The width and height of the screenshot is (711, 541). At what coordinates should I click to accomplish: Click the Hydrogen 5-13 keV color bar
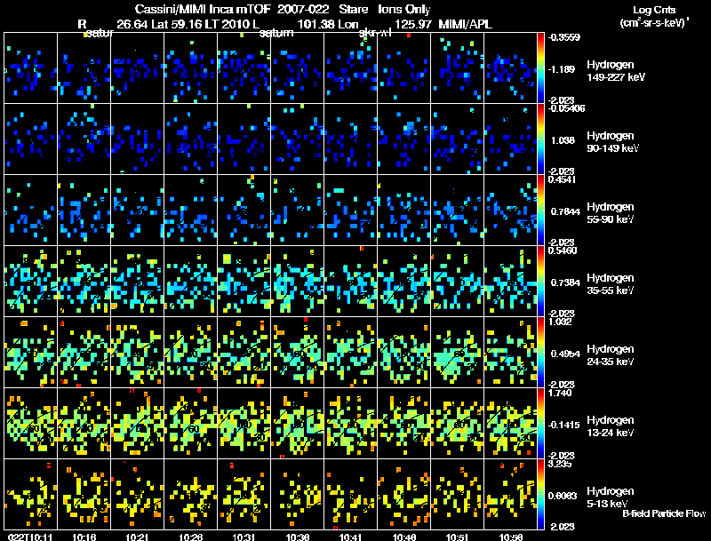pos(540,494)
